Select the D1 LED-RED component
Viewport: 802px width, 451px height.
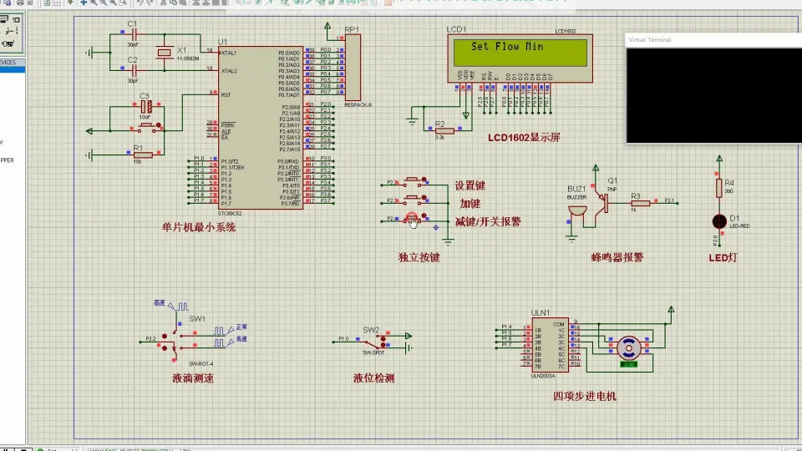719,221
